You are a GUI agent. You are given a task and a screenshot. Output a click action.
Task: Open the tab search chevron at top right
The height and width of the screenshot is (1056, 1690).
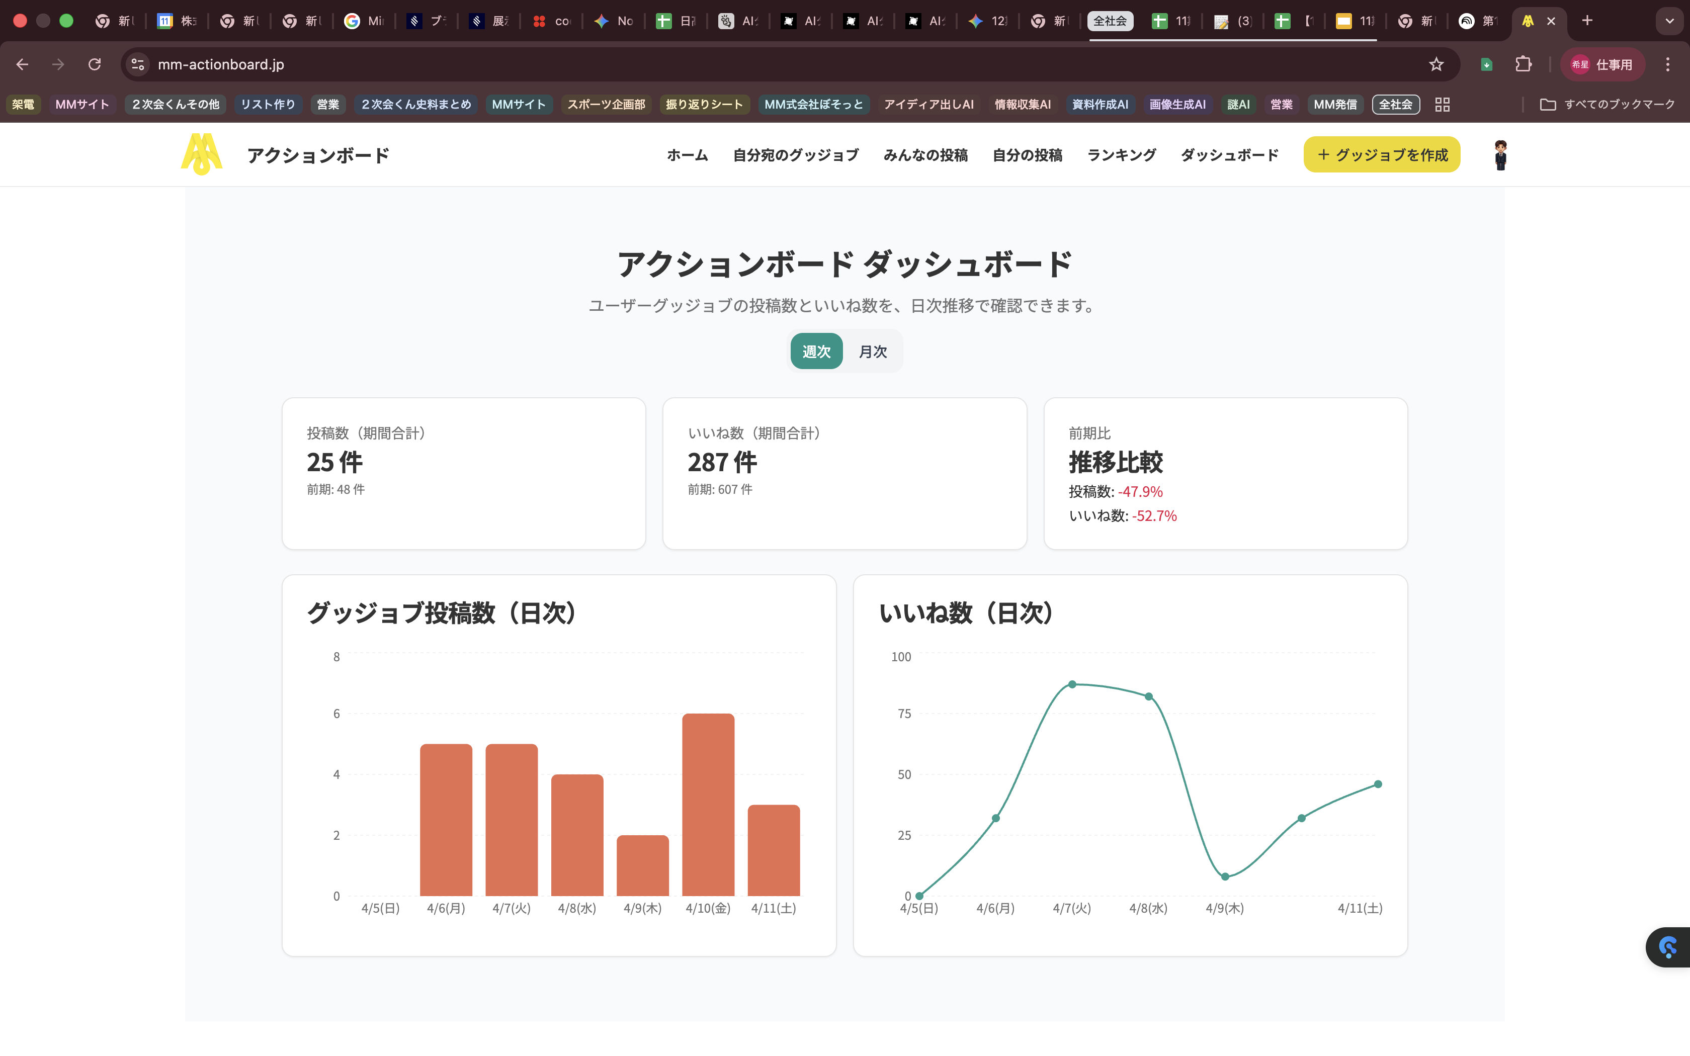click(x=1670, y=21)
